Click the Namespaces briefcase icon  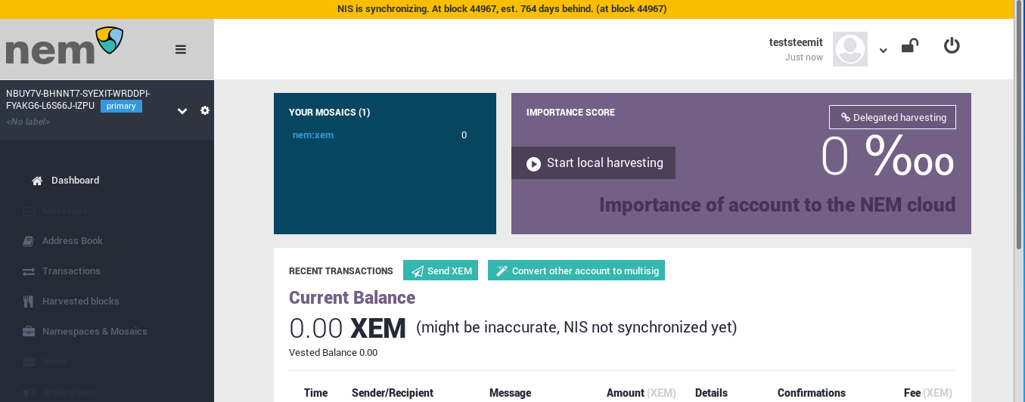[29, 332]
